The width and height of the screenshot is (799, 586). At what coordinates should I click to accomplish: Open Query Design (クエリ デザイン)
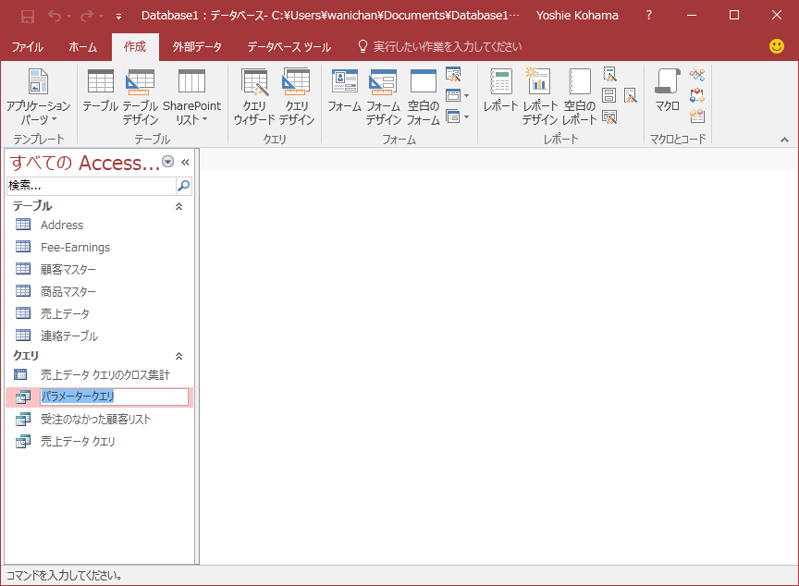tap(297, 97)
